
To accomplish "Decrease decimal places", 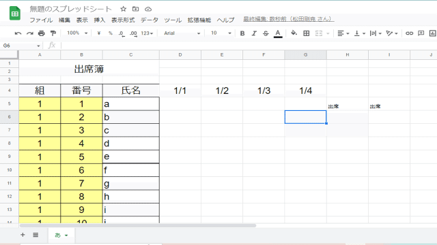I will pyautogui.click(x=122, y=33).
